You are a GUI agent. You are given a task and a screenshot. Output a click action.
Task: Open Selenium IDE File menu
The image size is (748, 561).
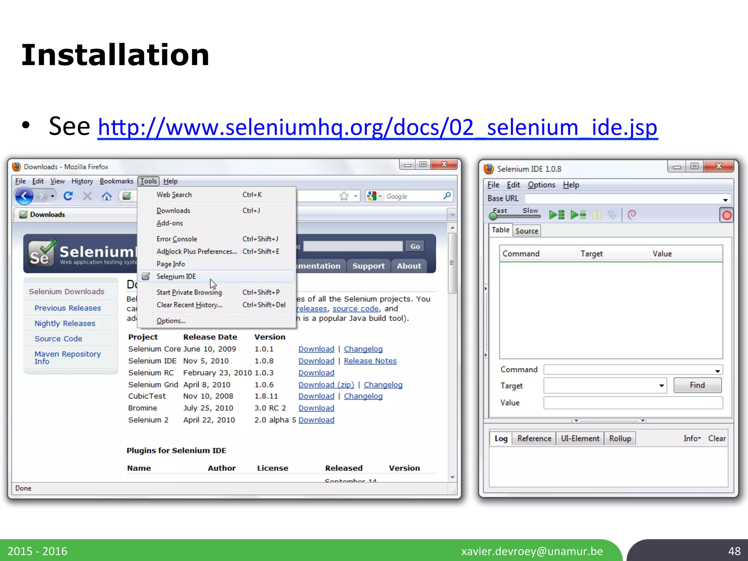pos(493,185)
